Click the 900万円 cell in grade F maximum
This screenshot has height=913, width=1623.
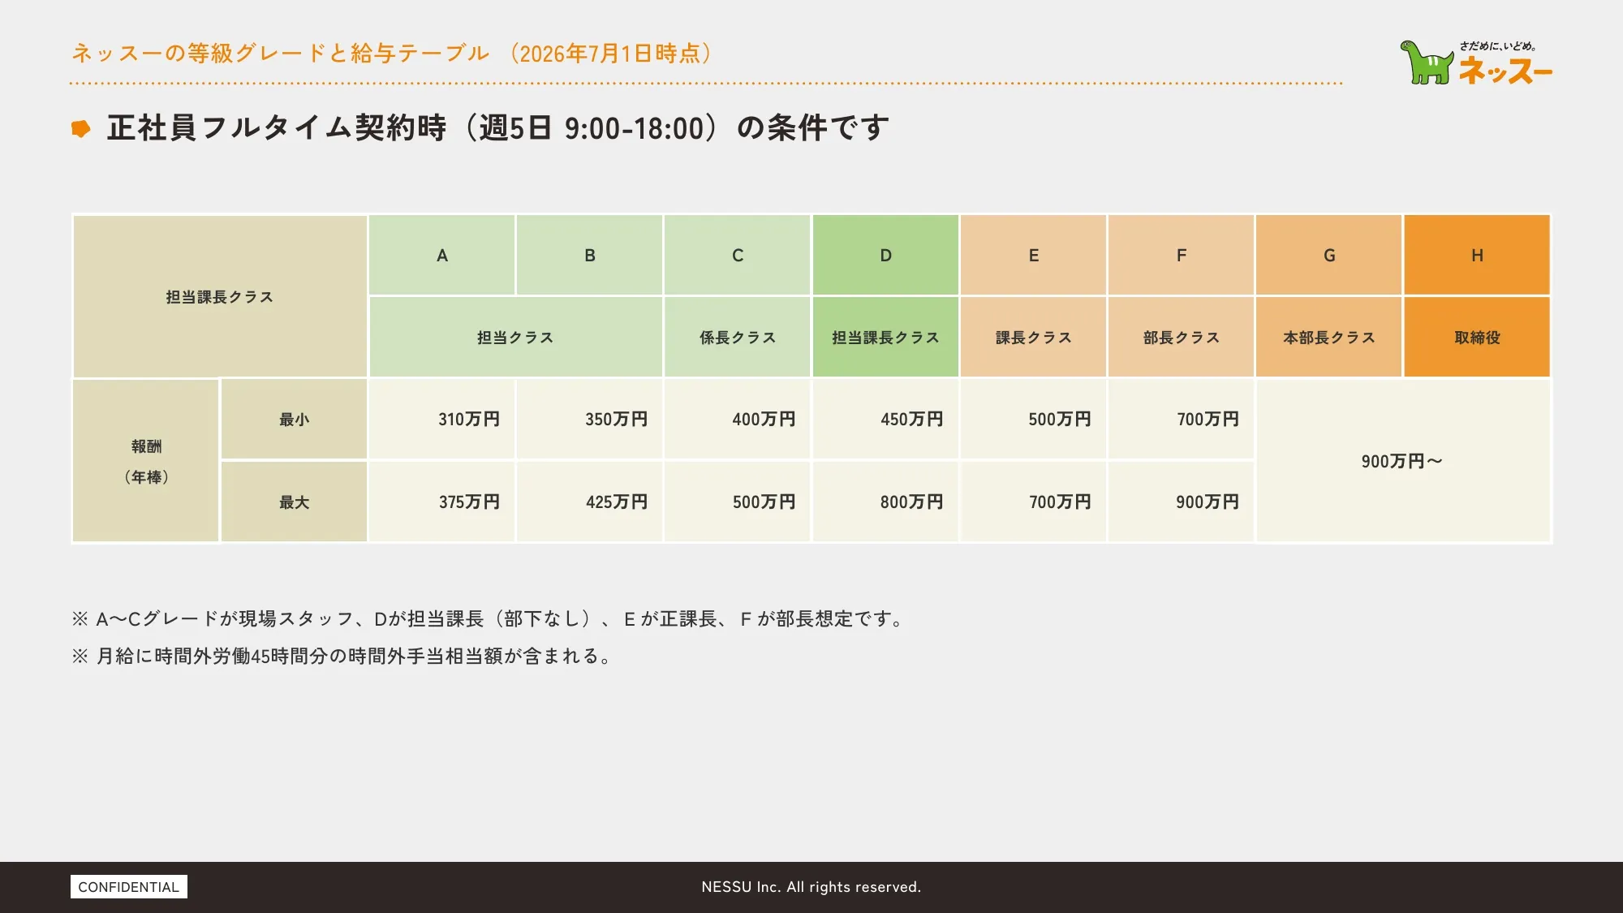[x=1181, y=502]
